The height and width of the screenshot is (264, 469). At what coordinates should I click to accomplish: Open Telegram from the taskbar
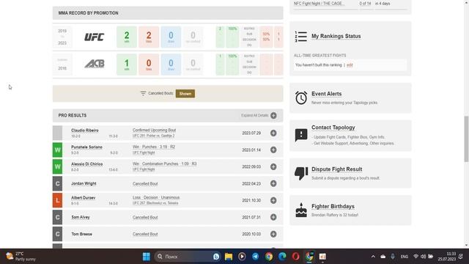[x=256, y=257]
